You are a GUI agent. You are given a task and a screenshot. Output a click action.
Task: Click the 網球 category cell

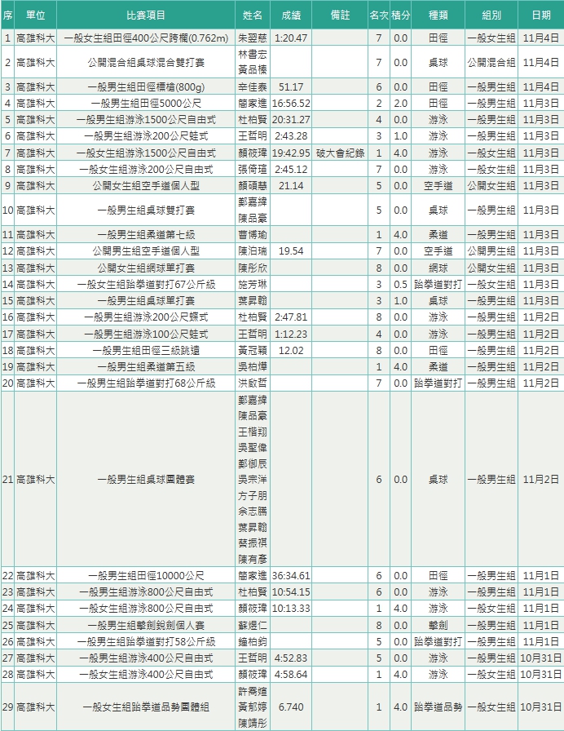click(x=438, y=268)
